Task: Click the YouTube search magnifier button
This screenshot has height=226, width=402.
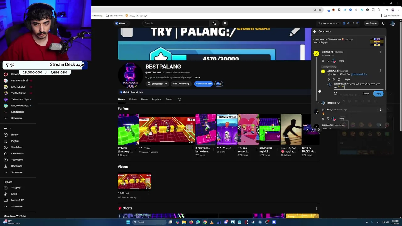Action: 214,23
